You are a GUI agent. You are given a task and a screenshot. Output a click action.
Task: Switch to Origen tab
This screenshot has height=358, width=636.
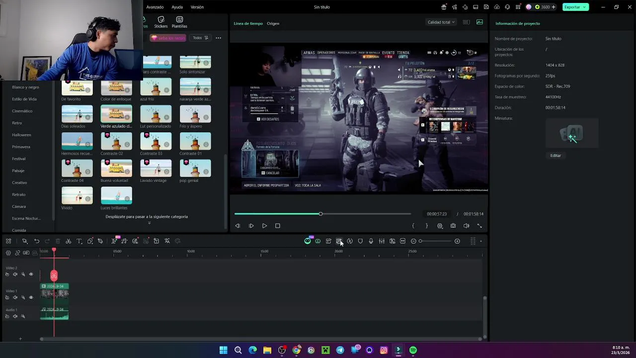pos(273,23)
